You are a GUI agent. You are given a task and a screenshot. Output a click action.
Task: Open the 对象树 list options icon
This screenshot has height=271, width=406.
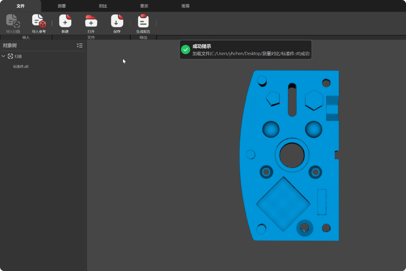pyautogui.click(x=80, y=46)
